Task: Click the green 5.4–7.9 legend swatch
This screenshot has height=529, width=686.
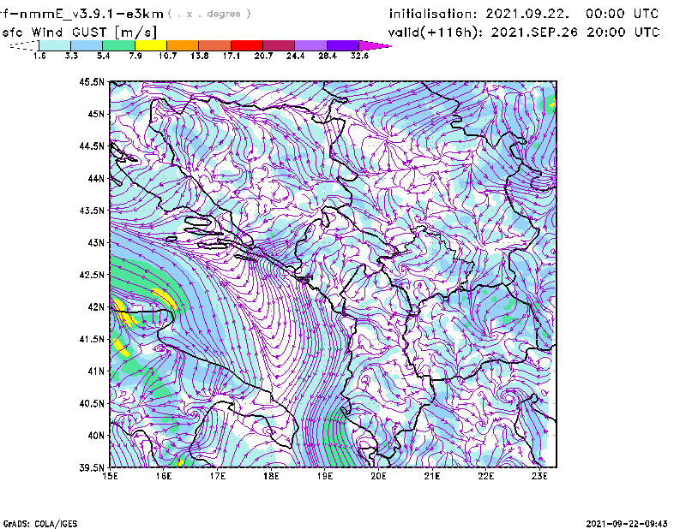Action: coord(118,45)
